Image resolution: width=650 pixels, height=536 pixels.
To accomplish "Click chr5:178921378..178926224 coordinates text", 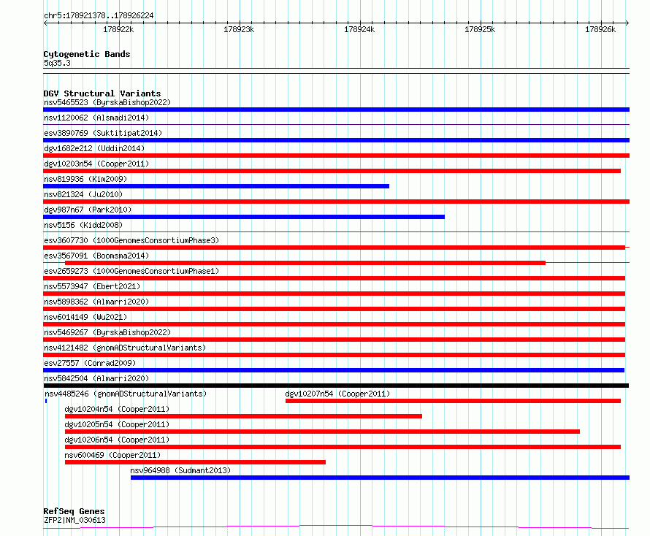I will tap(99, 15).
